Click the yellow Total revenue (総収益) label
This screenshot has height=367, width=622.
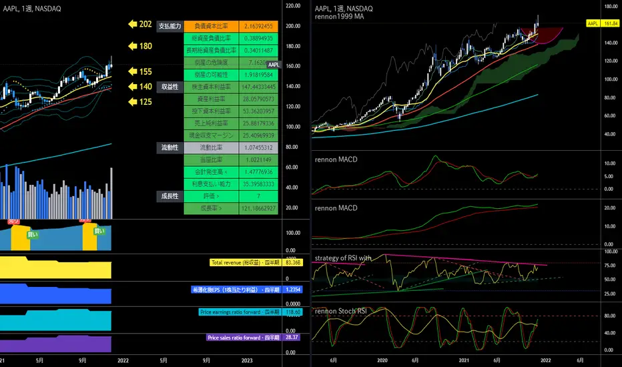click(x=245, y=263)
